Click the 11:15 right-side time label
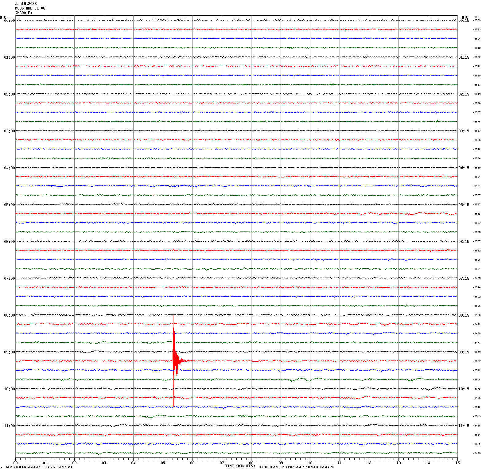Screen dimensions: 482x471 point(464,426)
